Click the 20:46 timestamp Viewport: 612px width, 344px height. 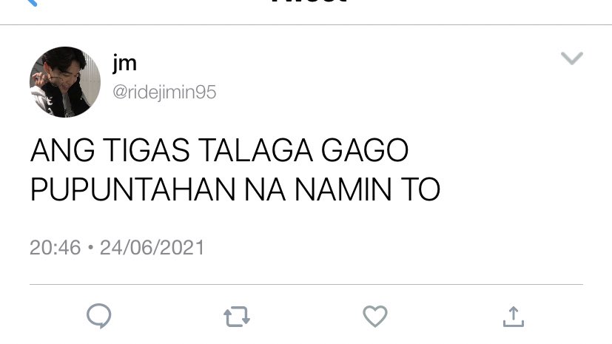[x=55, y=248]
